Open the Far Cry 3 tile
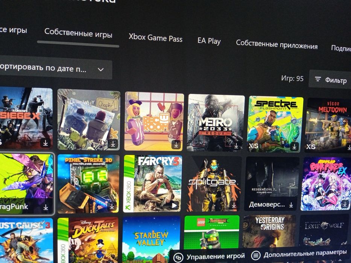Screen dimensions: 351x263 point(152,184)
